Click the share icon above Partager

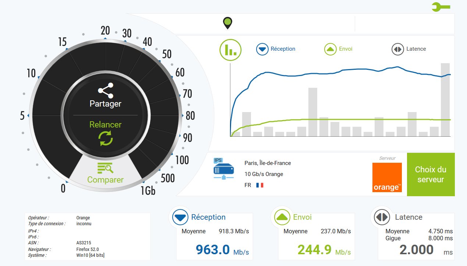coord(105,90)
